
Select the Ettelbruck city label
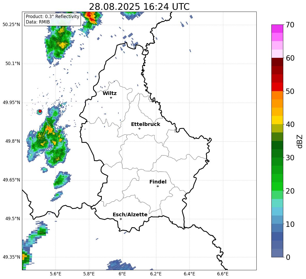point(146,124)
